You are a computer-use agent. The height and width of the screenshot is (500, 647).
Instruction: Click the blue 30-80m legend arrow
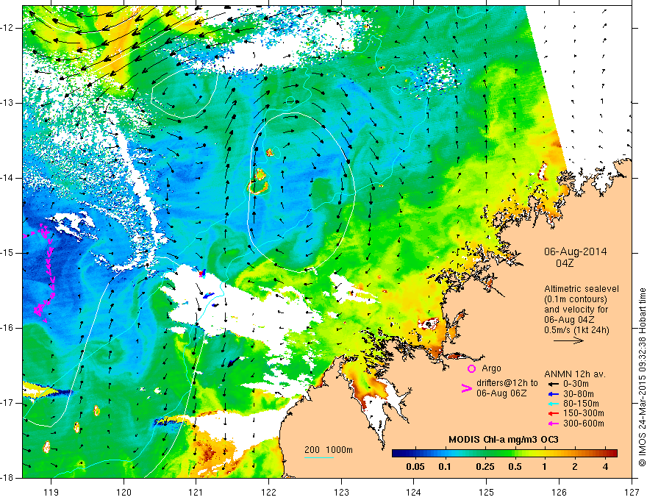click(552, 394)
